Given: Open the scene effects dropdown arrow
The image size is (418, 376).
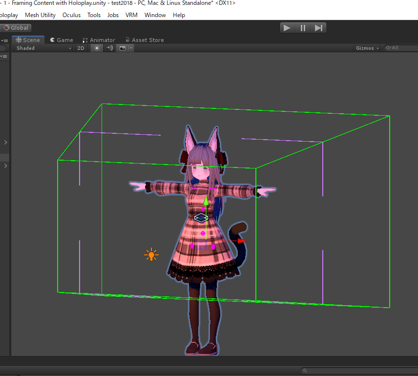Looking at the screenshot, I should pos(131,48).
